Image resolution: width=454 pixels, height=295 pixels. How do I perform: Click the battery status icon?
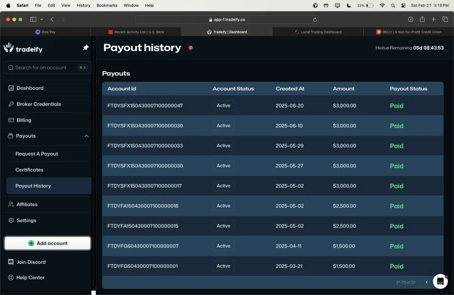(370, 6)
